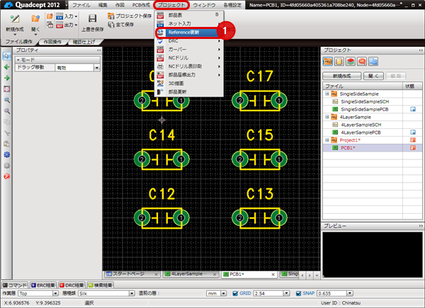Viewport: 425px width, 308px height.
Task: Click the 全て保存 icon
Action: click(x=111, y=24)
